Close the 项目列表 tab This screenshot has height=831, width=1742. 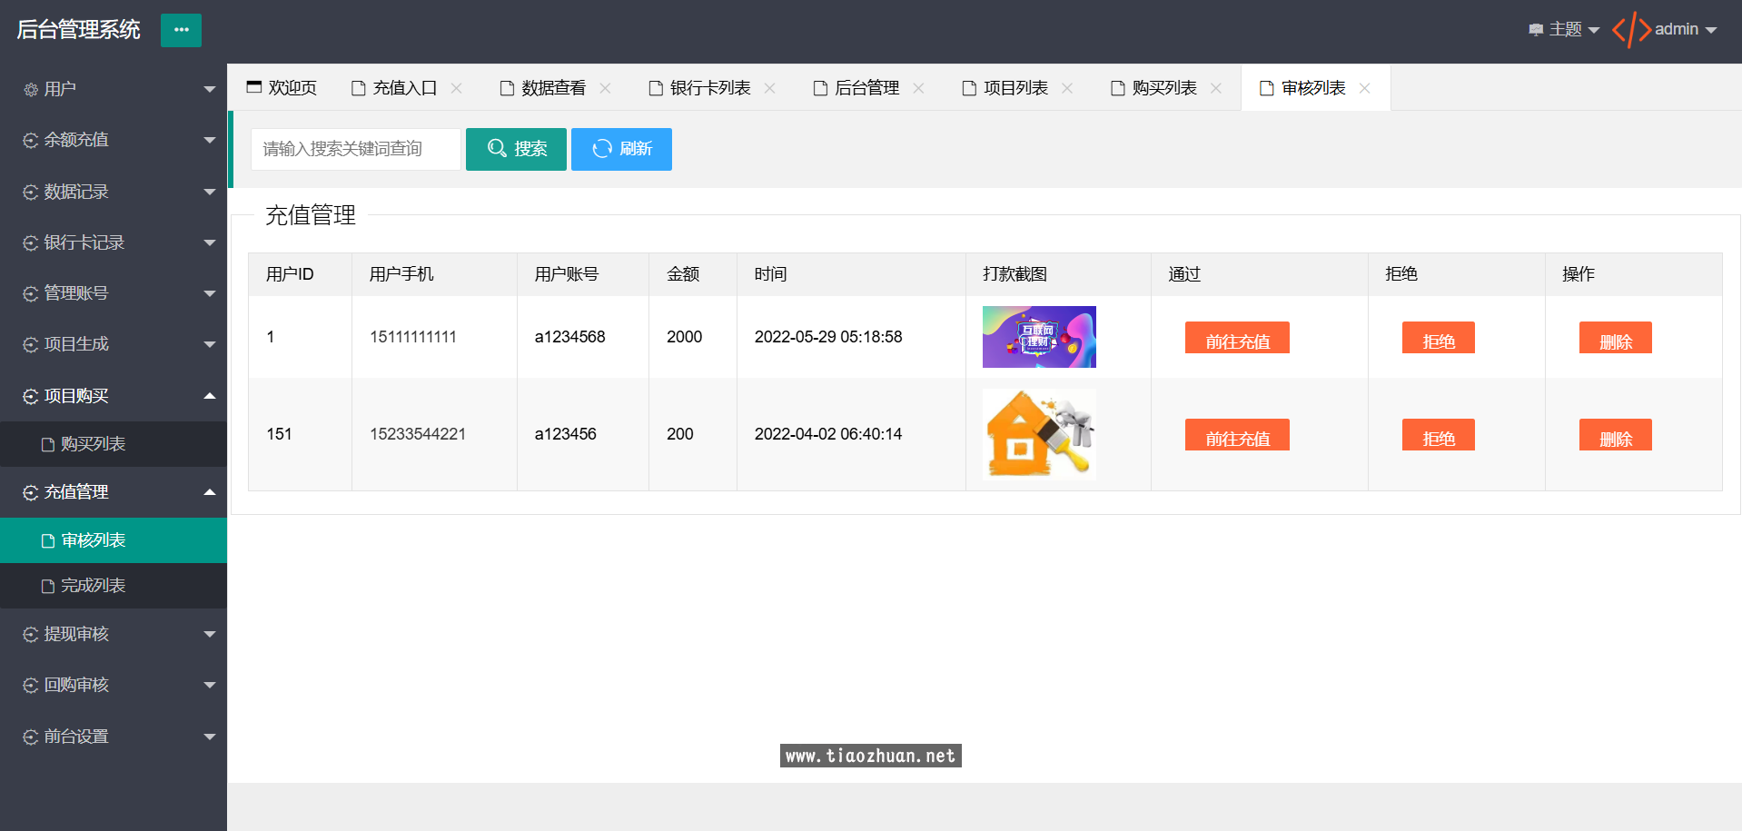coord(1067,88)
